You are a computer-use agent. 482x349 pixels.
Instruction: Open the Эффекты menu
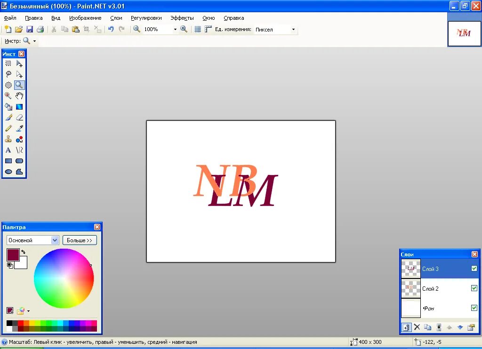(x=182, y=18)
